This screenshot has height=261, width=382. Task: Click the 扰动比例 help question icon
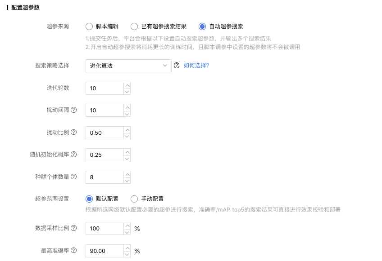(74, 132)
